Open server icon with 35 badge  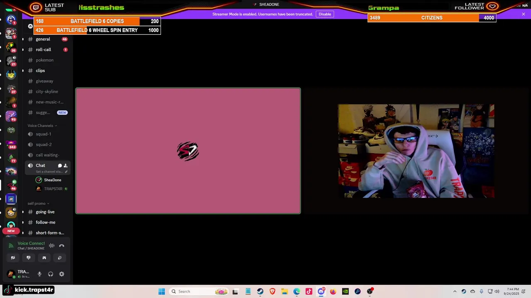point(11,47)
